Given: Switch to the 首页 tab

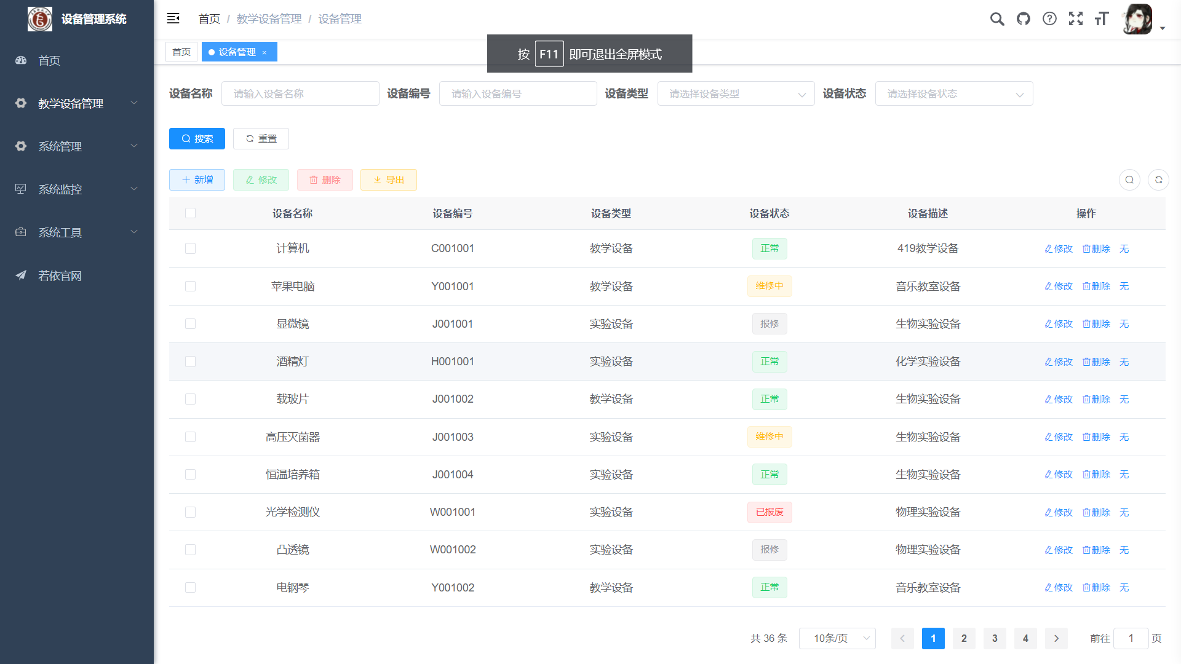Looking at the screenshot, I should (181, 52).
